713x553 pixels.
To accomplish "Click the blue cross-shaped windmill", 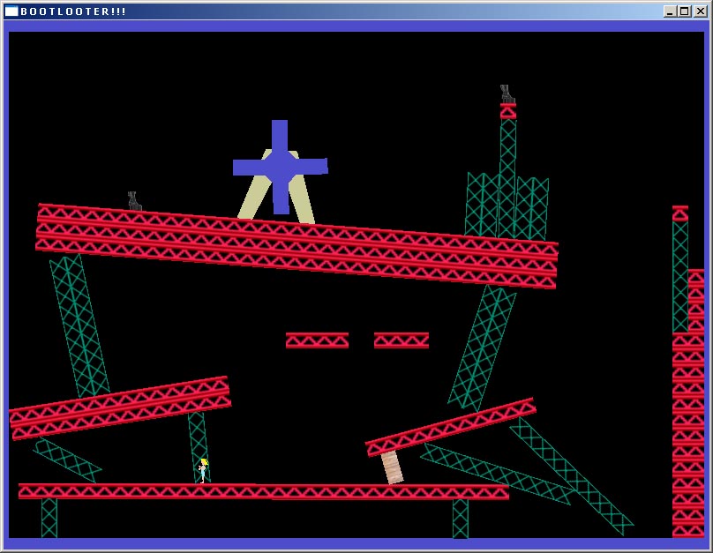I will tap(281, 167).
